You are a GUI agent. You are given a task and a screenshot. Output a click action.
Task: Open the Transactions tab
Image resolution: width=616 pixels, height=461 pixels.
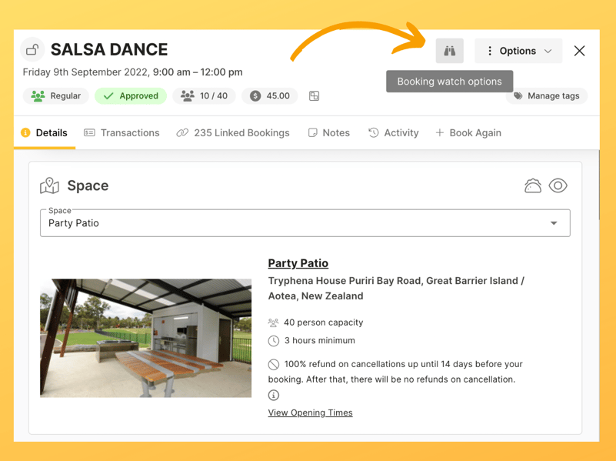(x=122, y=133)
